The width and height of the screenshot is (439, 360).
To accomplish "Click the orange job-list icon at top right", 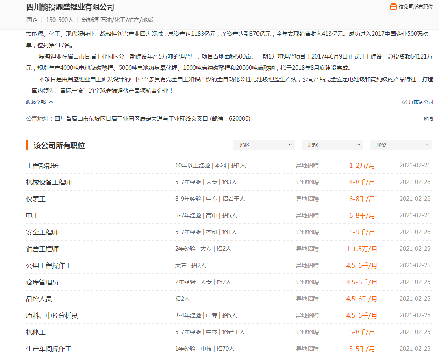I will pos(393,7).
